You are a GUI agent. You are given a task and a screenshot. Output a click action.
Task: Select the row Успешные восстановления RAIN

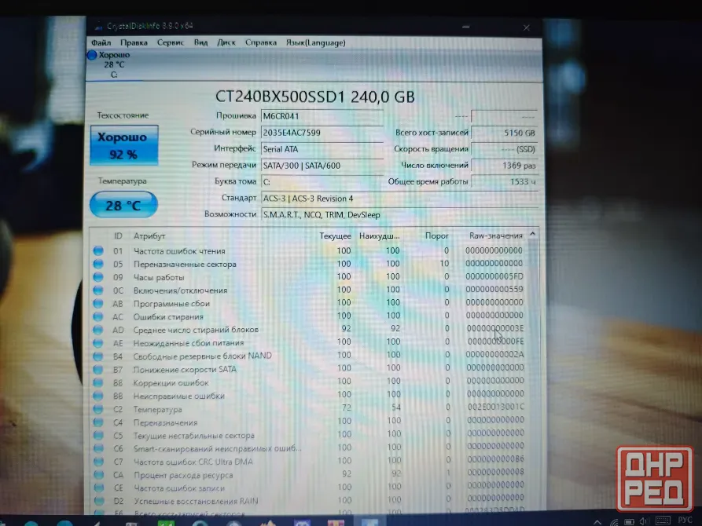pos(308,501)
